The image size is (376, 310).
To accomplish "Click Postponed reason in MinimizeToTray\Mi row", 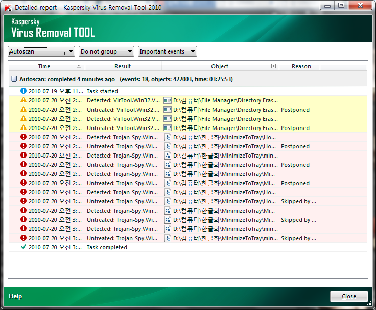I will pos(295,183).
